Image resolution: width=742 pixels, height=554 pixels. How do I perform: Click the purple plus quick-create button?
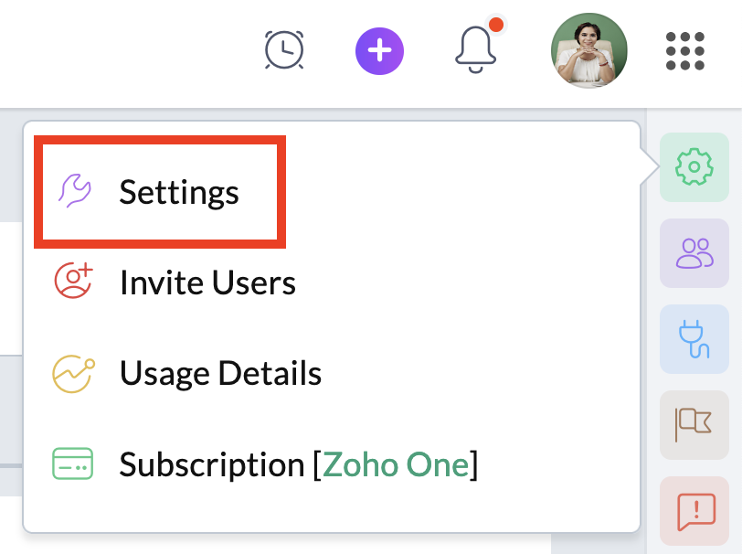[x=379, y=49]
